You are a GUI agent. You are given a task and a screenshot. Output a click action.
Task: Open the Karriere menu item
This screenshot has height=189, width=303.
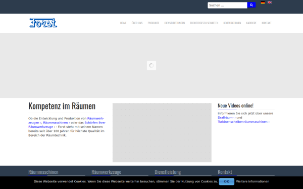(x=251, y=23)
